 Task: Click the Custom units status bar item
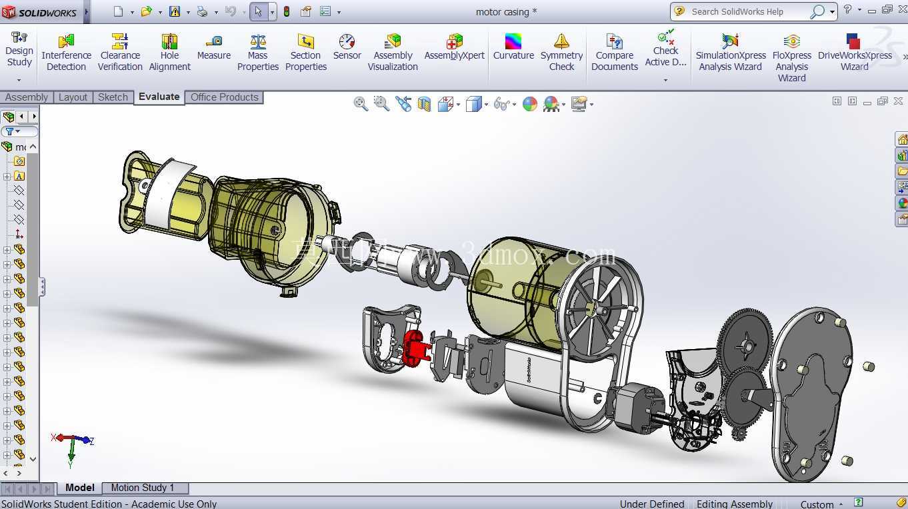point(817,504)
